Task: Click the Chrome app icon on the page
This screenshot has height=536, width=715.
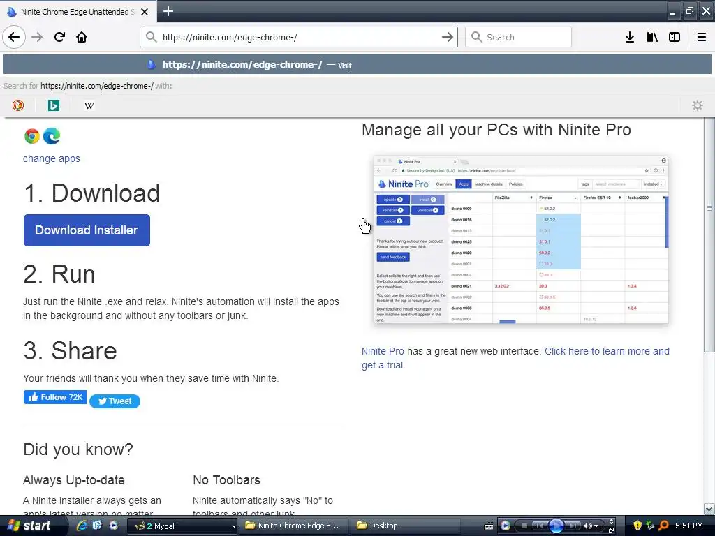Action: point(32,136)
